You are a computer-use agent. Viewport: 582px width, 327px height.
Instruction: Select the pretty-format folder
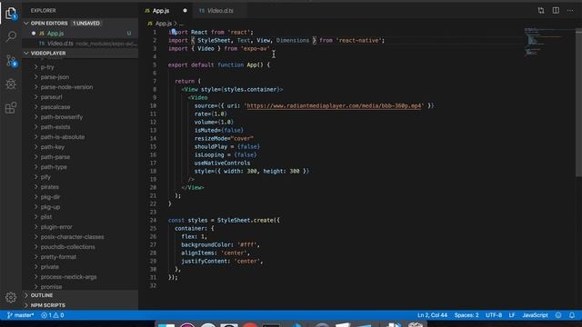[80, 257]
